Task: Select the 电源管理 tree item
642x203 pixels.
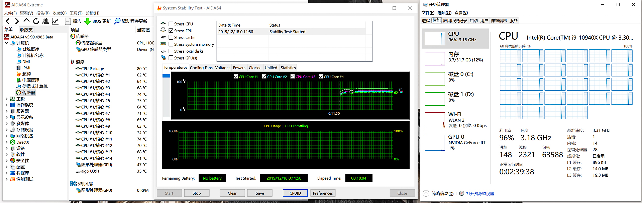Action: point(28,80)
